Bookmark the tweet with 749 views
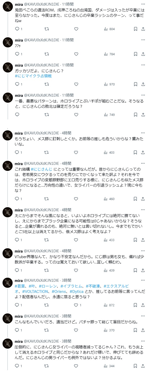The height and width of the screenshot is (373, 152). pos(136,115)
